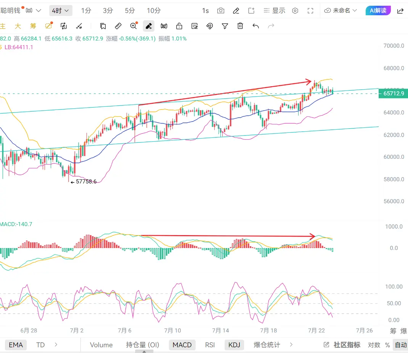The height and width of the screenshot is (353, 408).
Task: Toggle the lock drawings icon
Action: (x=179, y=26)
